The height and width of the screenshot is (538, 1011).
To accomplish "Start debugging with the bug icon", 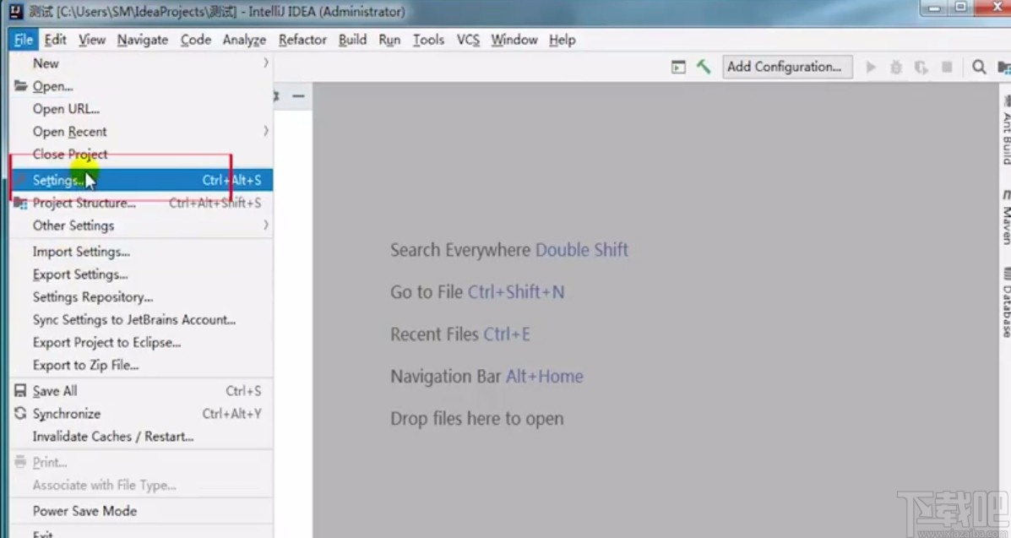I will click(895, 67).
